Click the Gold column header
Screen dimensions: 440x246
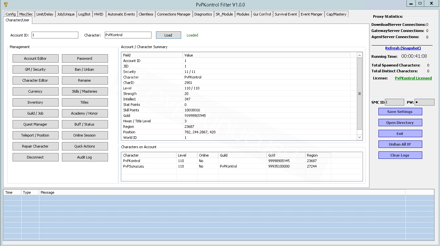[x=286, y=155]
